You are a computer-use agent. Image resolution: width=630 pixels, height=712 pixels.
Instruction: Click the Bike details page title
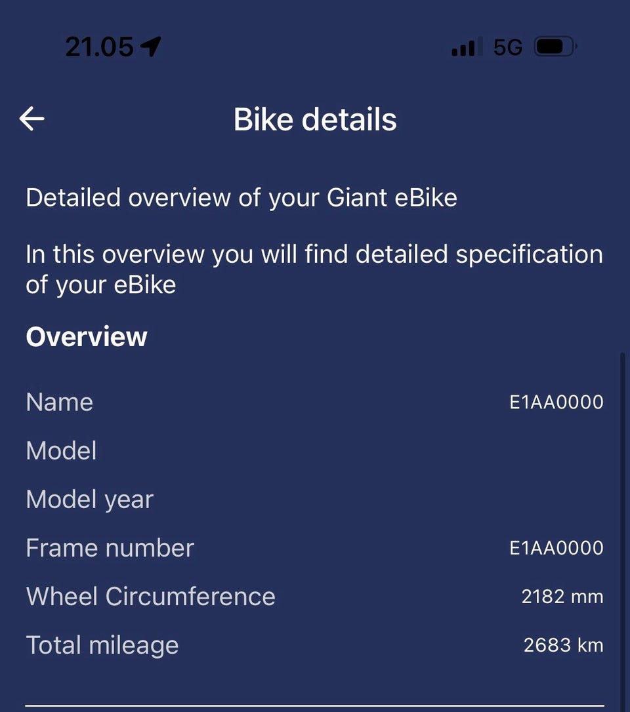(315, 119)
